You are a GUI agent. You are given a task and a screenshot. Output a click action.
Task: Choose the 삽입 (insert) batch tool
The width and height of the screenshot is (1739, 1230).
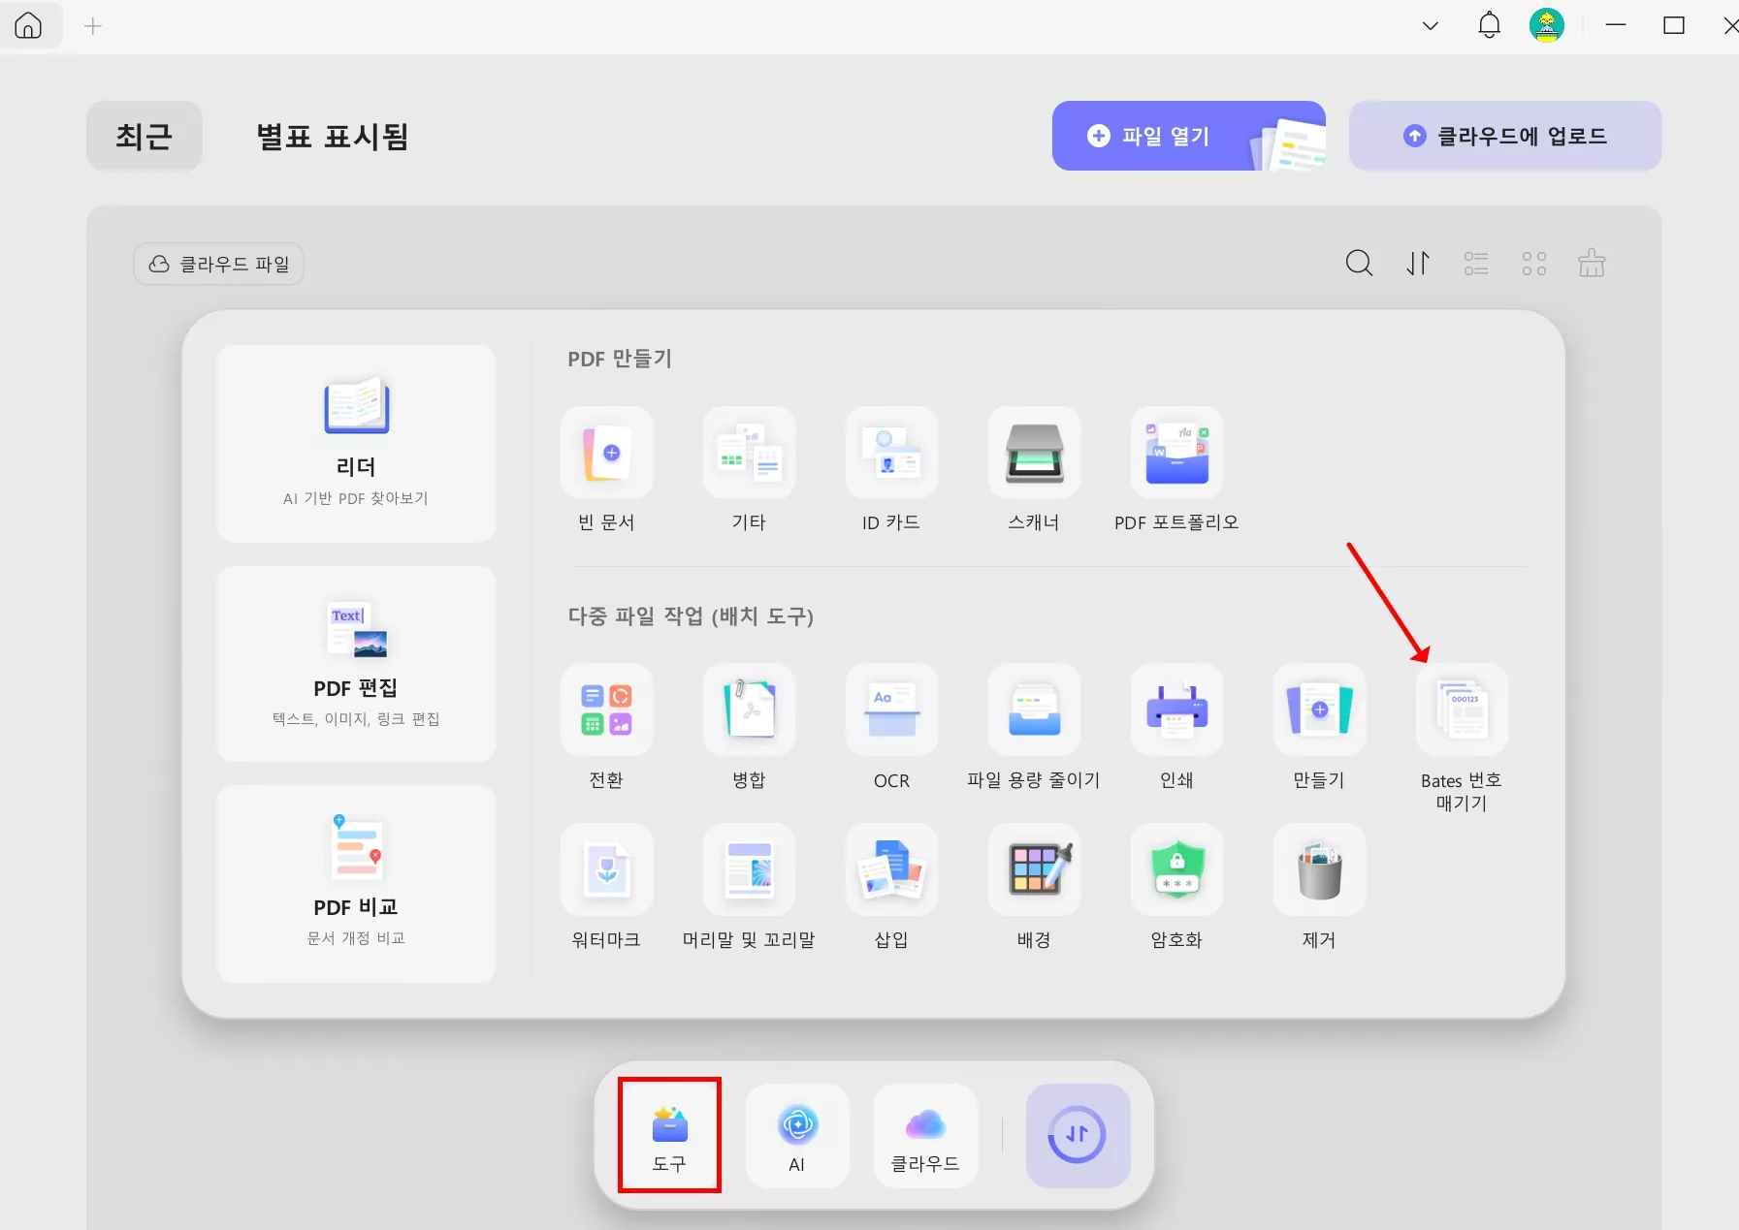(891, 869)
